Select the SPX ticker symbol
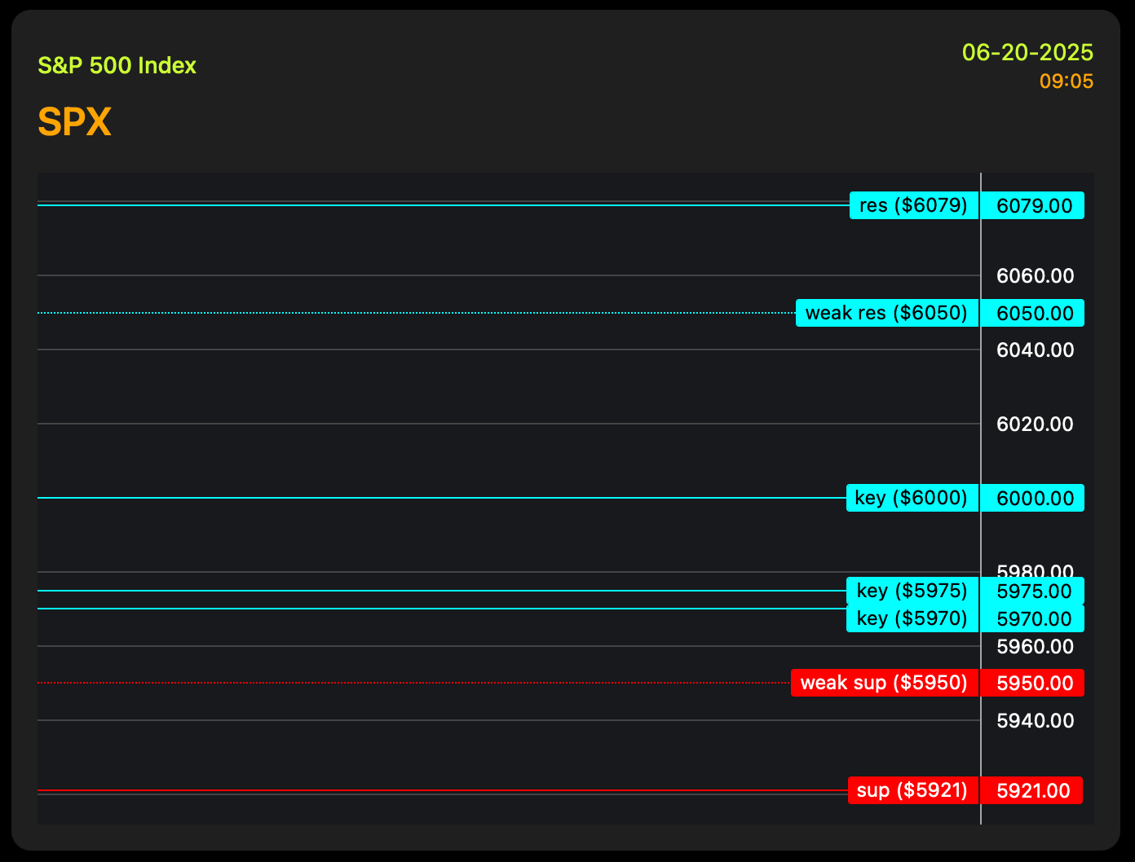The width and height of the screenshot is (1135, 862). [x=74, y=122]
